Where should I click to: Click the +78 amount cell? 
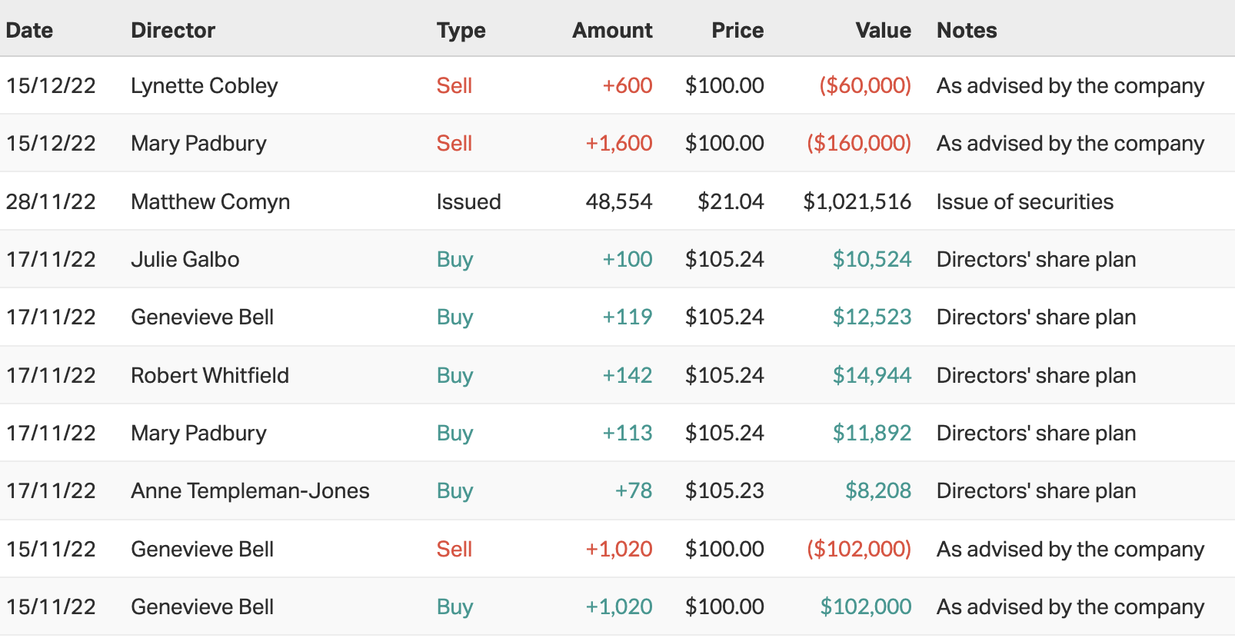(x=633, y=491)
